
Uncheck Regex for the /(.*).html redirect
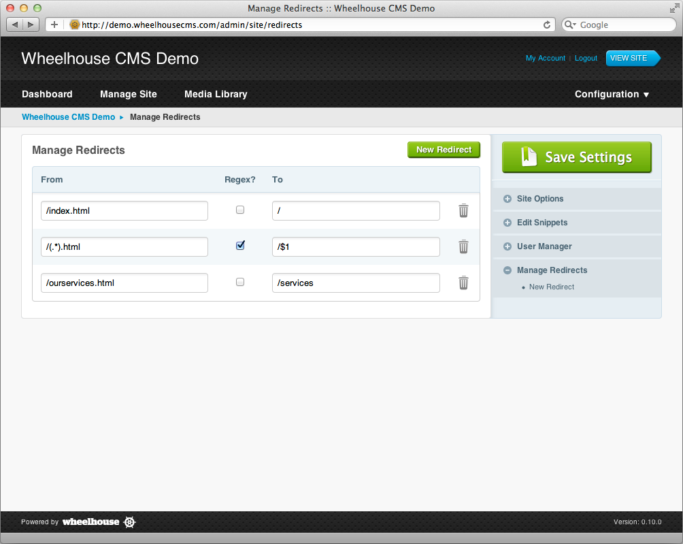(x=240, y=245)
